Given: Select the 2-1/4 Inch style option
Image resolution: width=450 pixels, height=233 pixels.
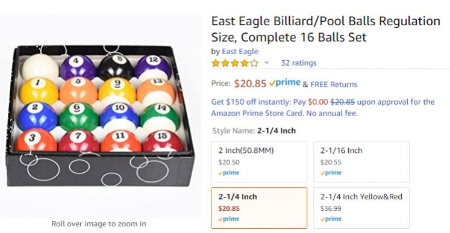Looking at the screenshot, I should coord(259,208).
